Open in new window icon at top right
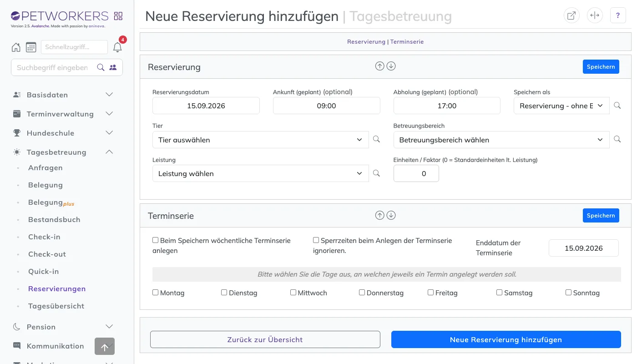 tap(571, 15)
